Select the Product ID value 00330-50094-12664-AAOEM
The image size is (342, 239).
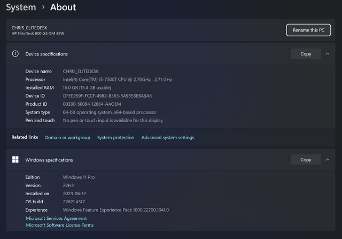92,104
